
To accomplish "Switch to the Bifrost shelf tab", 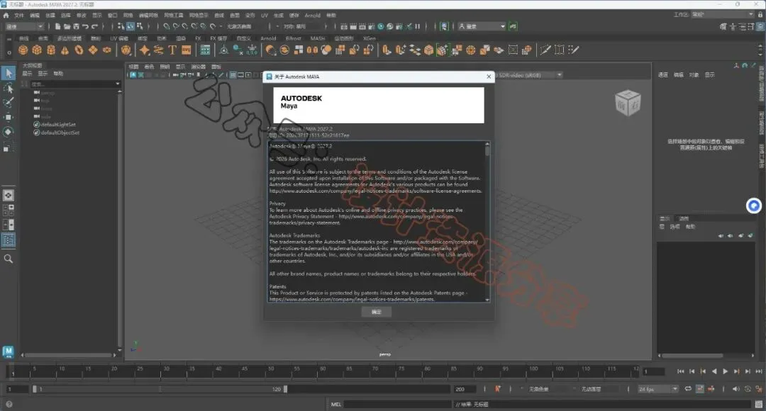I will pos(293,38).
